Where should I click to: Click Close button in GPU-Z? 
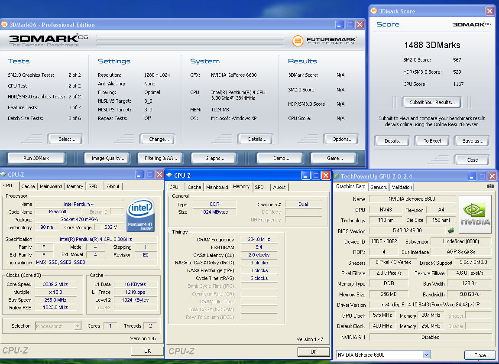(x=480, y=355)
